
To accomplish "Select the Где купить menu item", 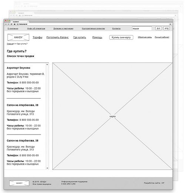I will (80, 37).
